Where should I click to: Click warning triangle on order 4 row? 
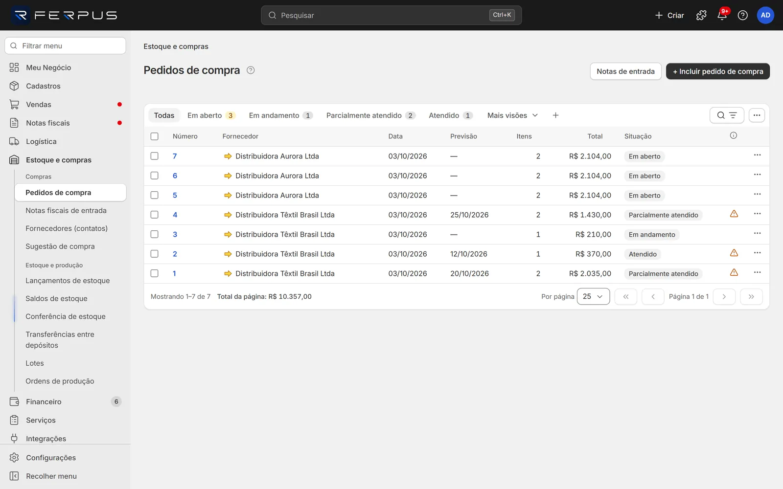click(734, 214)
